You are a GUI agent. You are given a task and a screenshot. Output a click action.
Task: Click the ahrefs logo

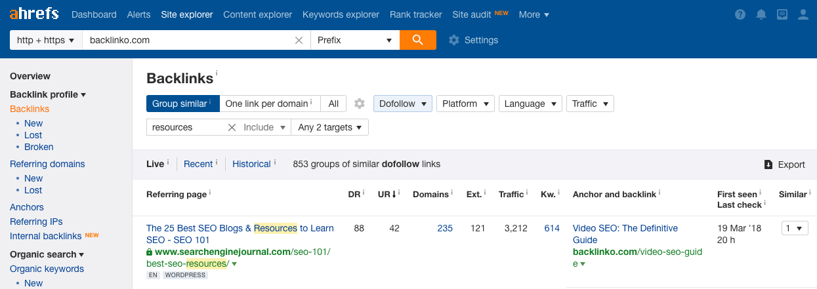tap(34, 14)
